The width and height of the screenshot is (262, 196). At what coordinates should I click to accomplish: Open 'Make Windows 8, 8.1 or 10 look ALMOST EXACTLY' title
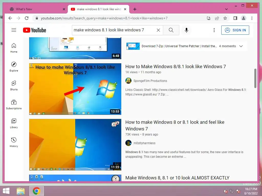coord(177,178)
